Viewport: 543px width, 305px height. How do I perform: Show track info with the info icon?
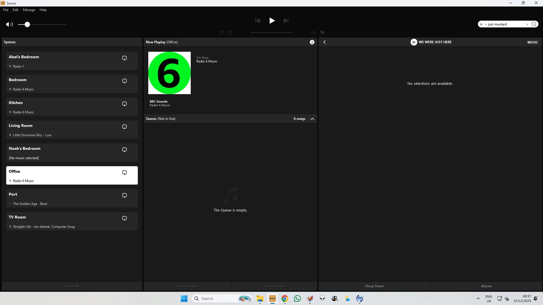312,42
